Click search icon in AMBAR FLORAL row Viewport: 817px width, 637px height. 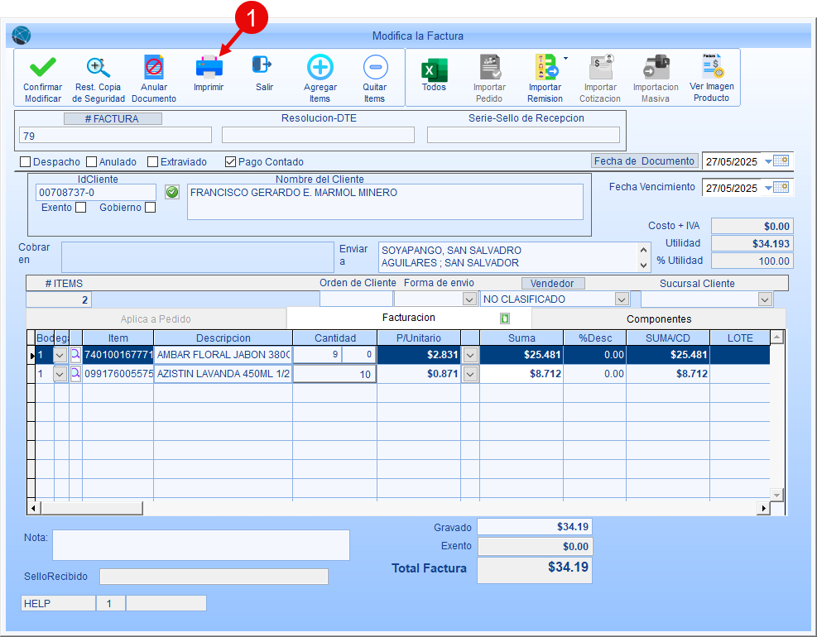(75, 355)
